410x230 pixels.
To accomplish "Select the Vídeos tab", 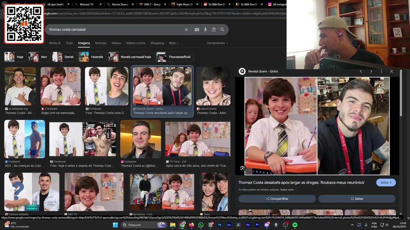I will [x=116, y=43].
